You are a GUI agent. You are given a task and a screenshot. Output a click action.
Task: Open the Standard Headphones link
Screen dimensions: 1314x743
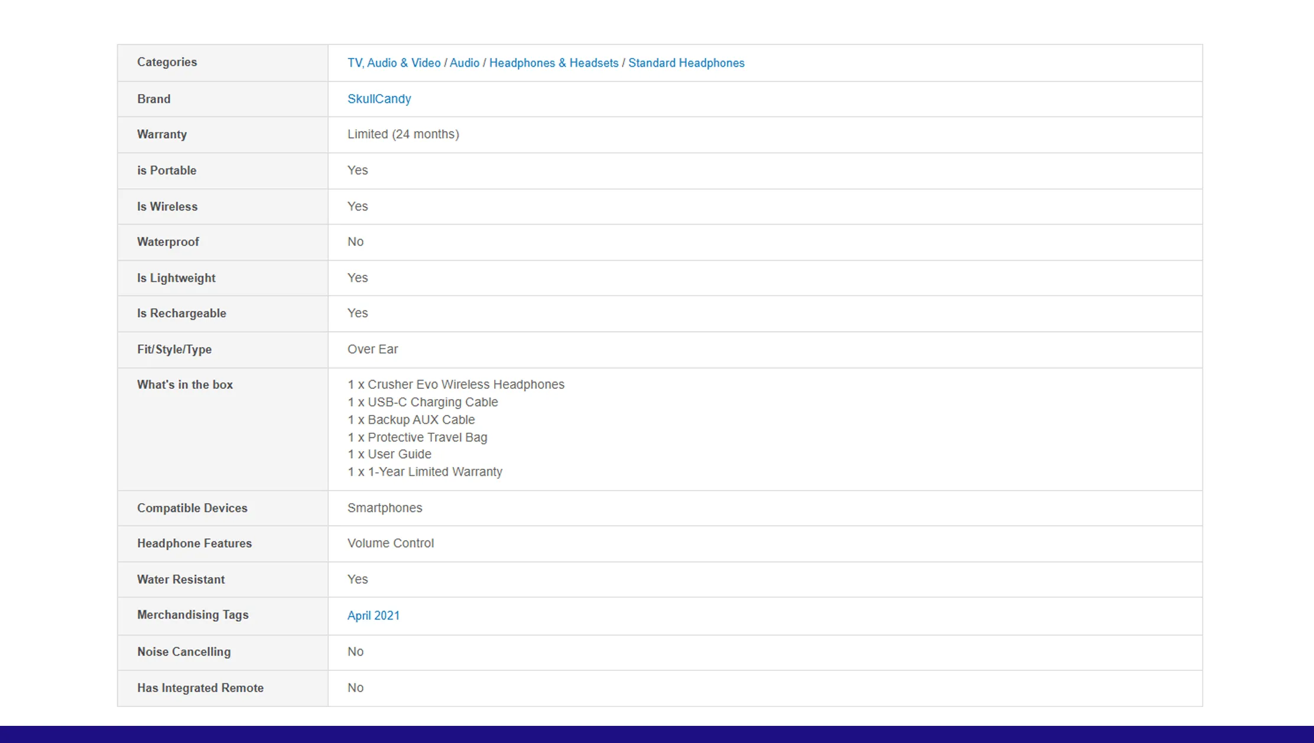(x=687, y=63)
